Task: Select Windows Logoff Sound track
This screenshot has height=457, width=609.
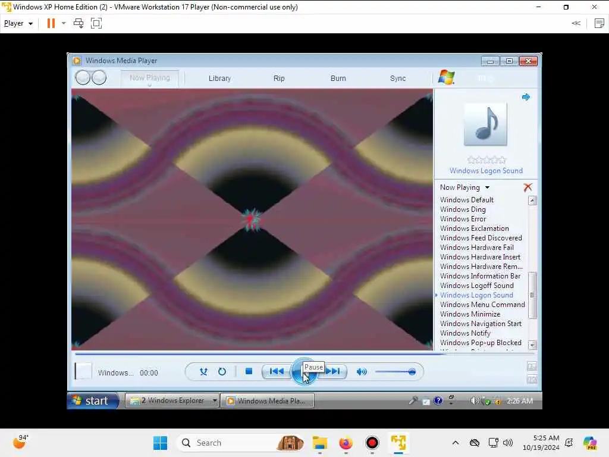Action: click(x=476, y=286)
